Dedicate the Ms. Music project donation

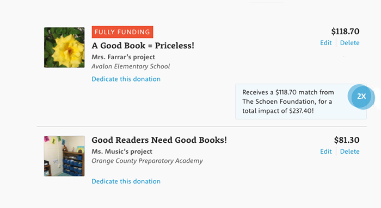pyautogui.click(x=126, y=181)
